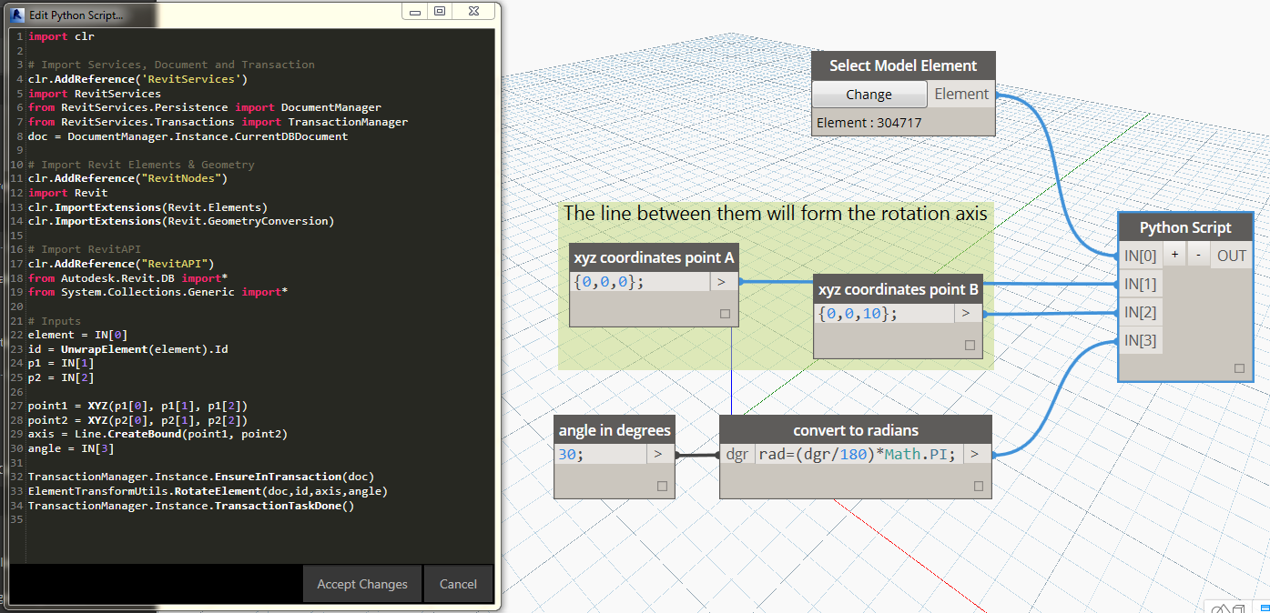This screenshot has width=1270, height=613.
Task: Click the Element : 304717 label
Action: pyautogui.click(x=869, y=122)
